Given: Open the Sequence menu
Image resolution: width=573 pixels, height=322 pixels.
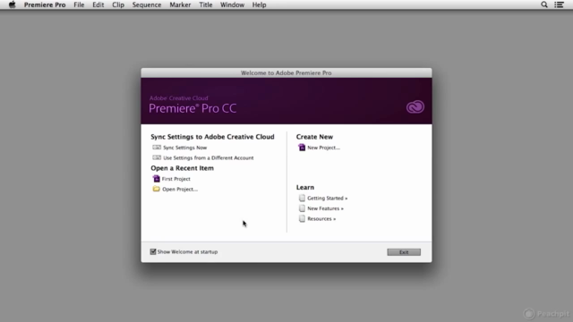Looking at the screenshot, I should tap(147, 4).
